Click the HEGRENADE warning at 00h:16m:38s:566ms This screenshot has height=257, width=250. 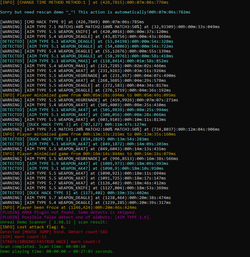[x=89, y=159]
